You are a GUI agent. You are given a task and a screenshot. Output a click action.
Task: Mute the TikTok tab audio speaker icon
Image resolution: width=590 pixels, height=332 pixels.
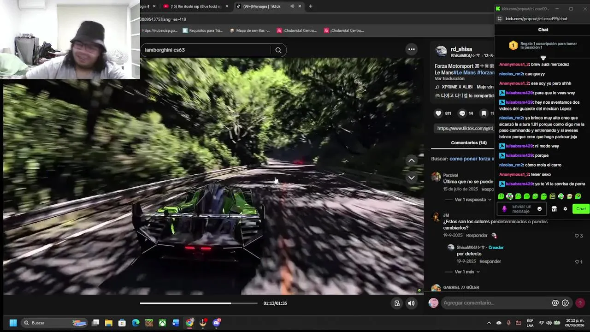coord(292,6)
